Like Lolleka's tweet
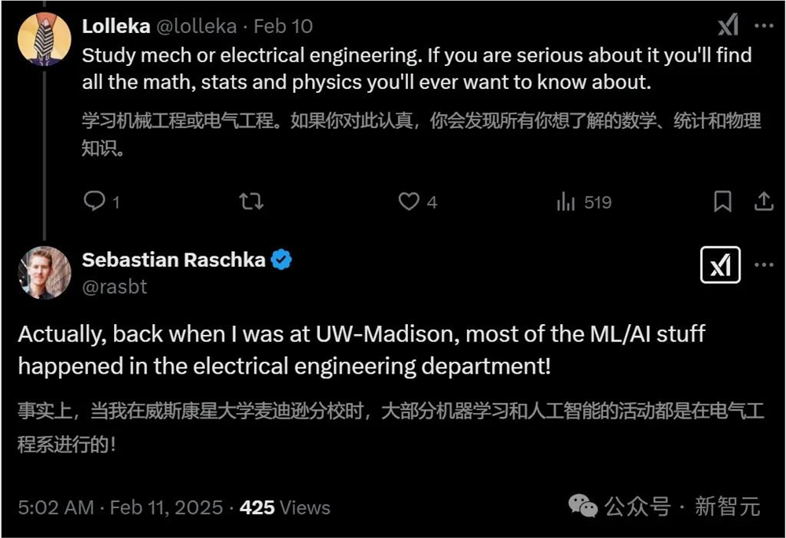Viewport: 786px width, 538px height. pyautogui.click(x=410, y=202)
